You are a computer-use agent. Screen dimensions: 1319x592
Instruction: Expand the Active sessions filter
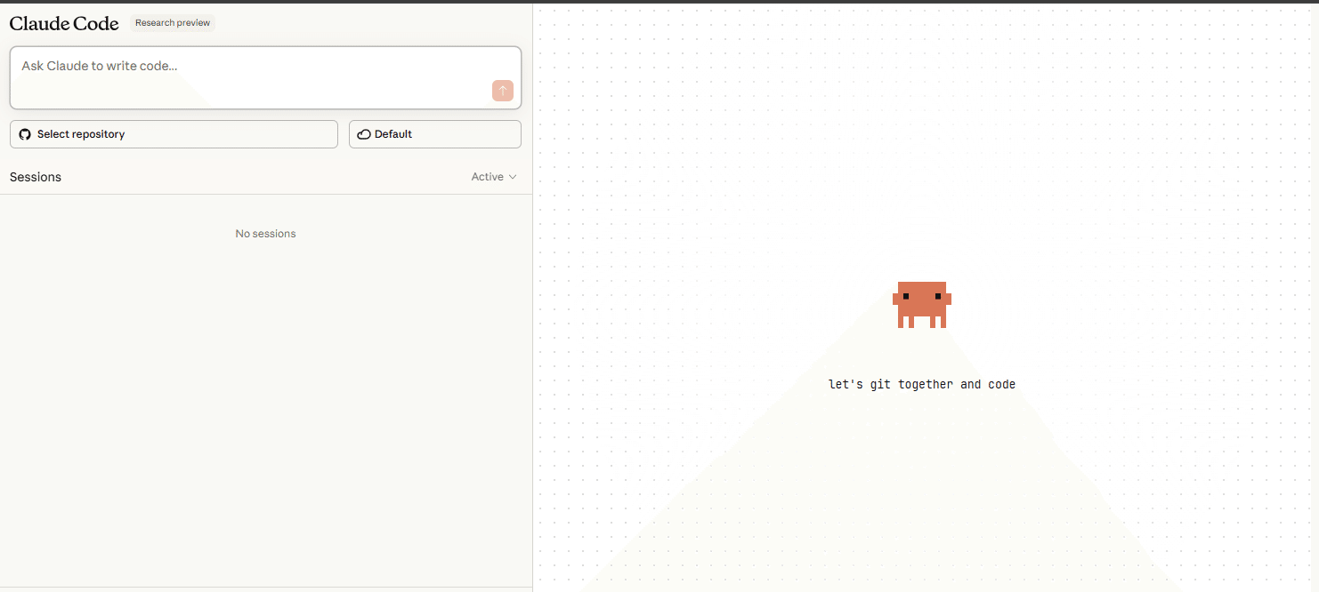click(x=494, y=177)
